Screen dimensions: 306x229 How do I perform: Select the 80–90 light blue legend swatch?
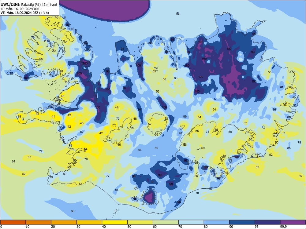pyautogui.click(x=217, y=222)
